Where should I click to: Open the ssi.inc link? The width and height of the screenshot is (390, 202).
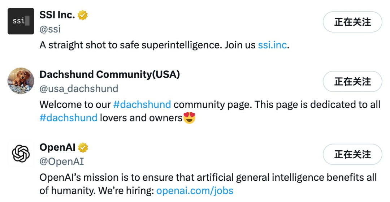pyautogui.click(x=272, y=45)
